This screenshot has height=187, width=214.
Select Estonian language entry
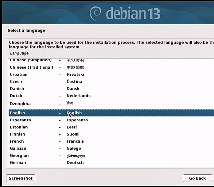coord(19,127)
